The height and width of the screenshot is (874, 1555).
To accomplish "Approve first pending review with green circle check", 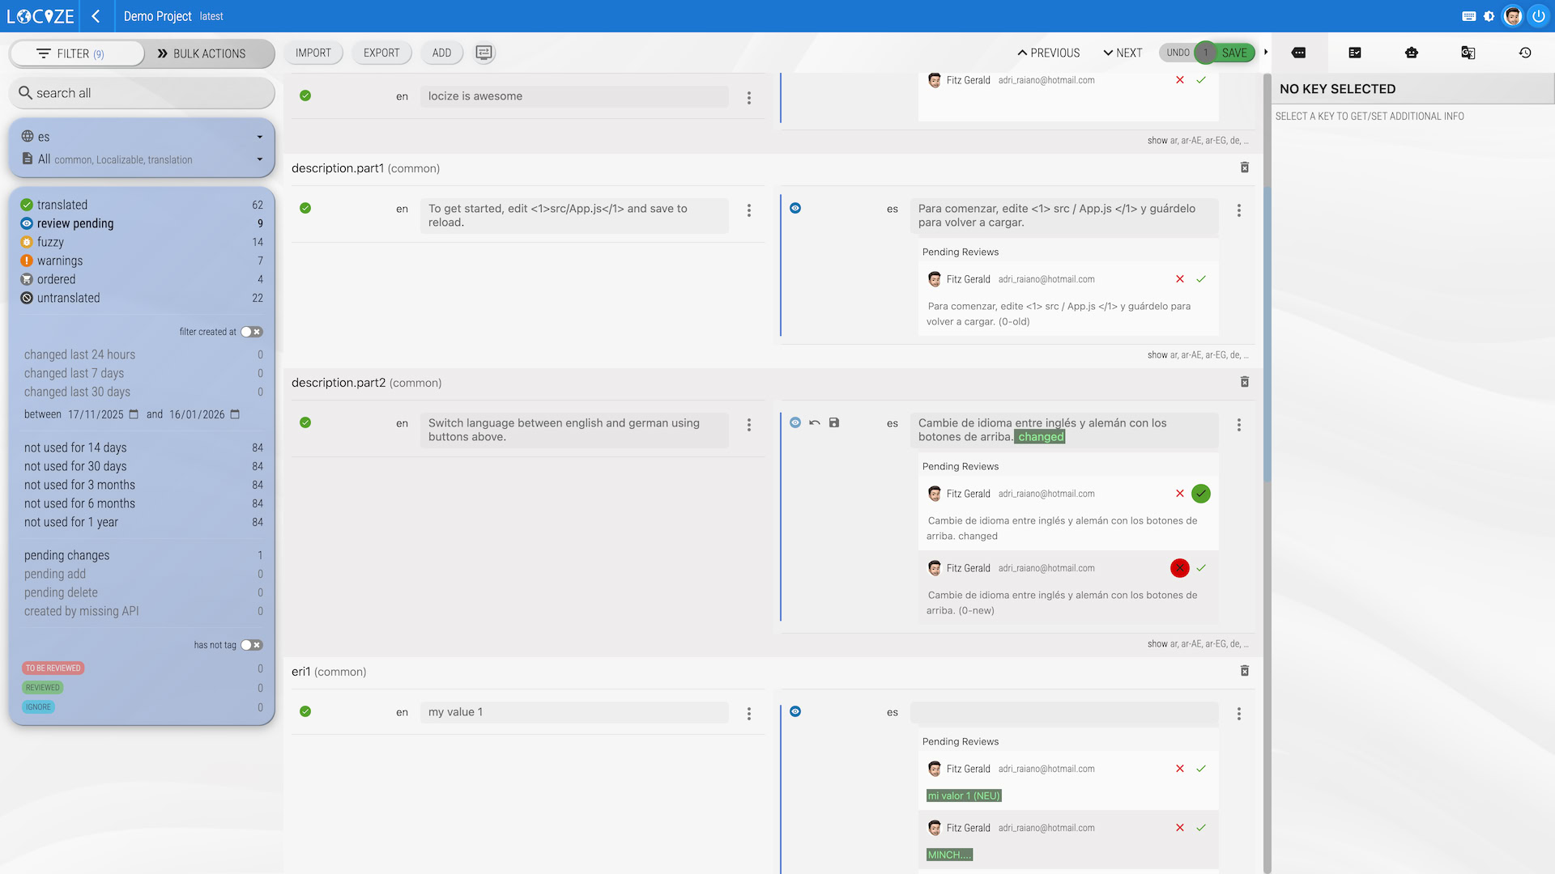I will [1201, 494].
